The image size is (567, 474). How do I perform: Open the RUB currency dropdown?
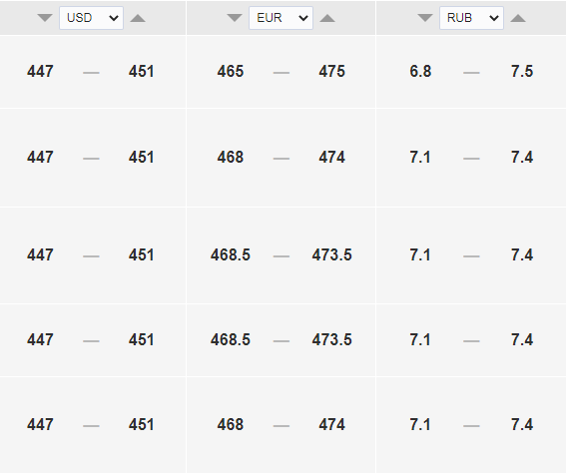click(471, 18)
